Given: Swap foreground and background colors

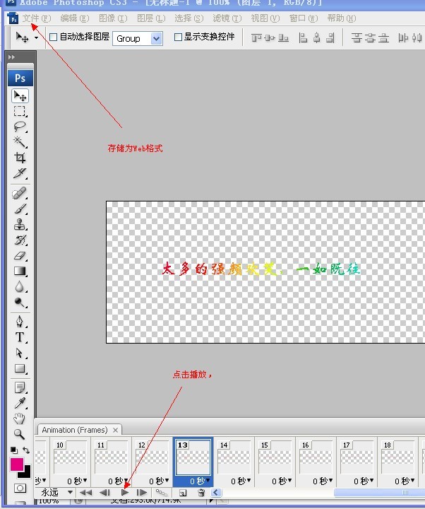Looking at the screenshot, I should [26, 450].
